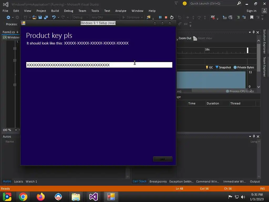The width and height of the screenshot is (269, 202).
Task: Switch to the Output tab
Action: click(255, 181)
